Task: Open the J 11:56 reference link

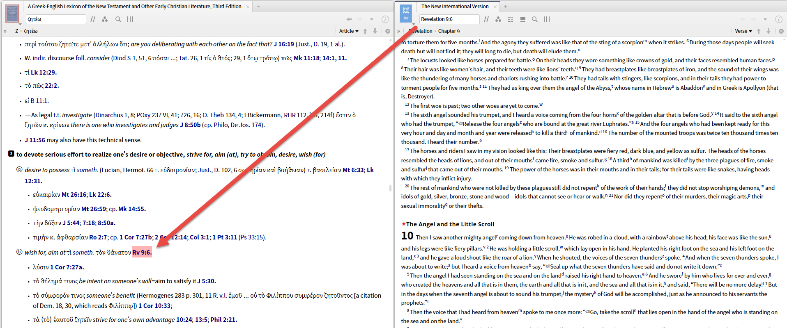Action: click(x=35, y=140)
